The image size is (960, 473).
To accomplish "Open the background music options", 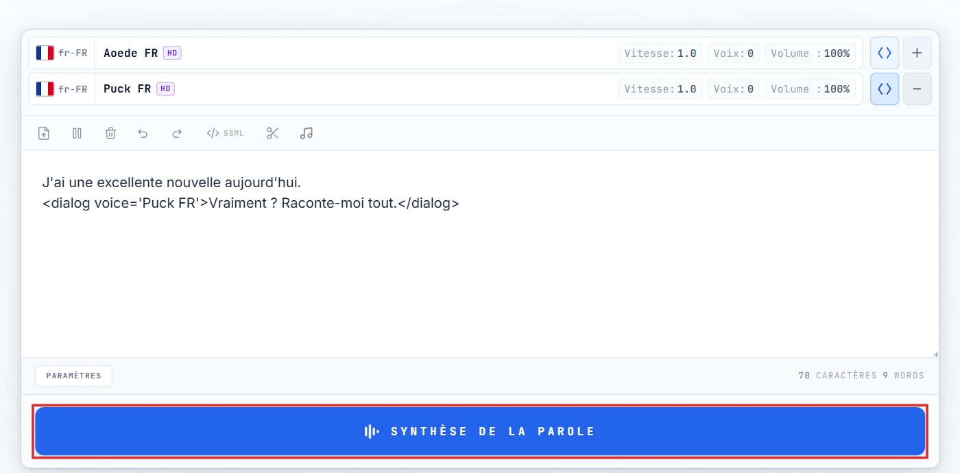I will tap(306, 133).
